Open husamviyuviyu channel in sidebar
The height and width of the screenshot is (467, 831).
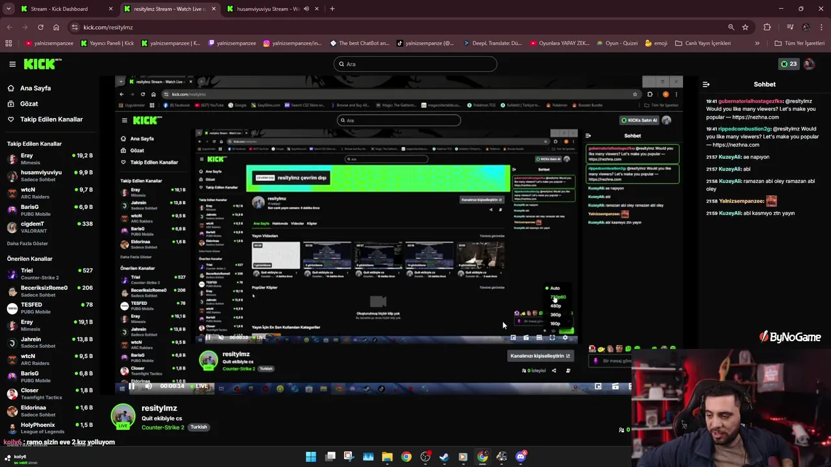[x=50, y=176]
